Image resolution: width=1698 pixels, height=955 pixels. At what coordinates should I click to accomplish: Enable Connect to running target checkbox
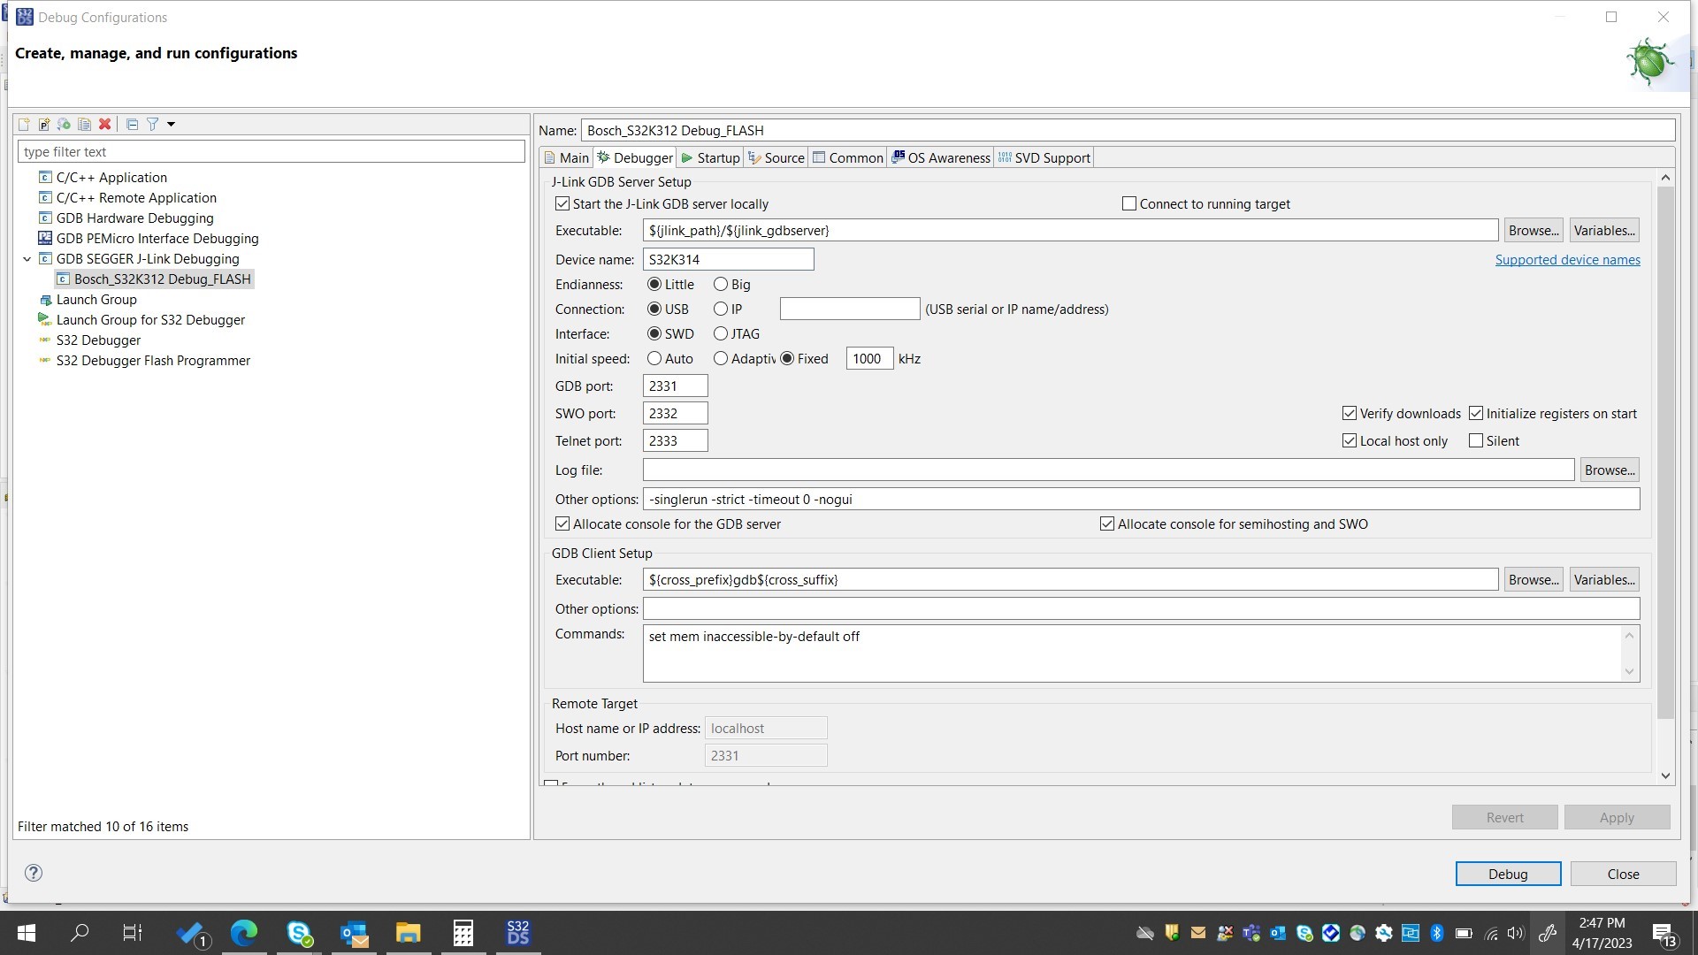point(1129,203)
